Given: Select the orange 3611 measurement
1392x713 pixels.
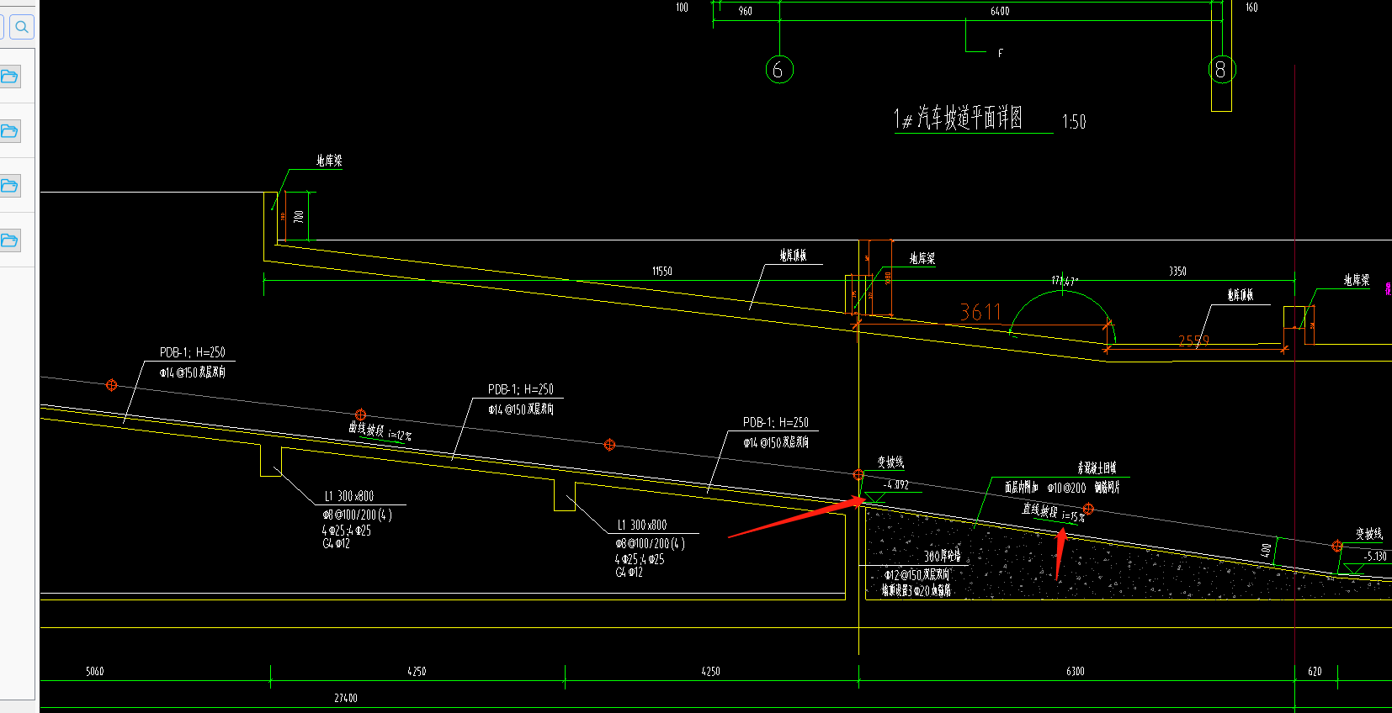Looking at the screenshot, I should 980,312.
